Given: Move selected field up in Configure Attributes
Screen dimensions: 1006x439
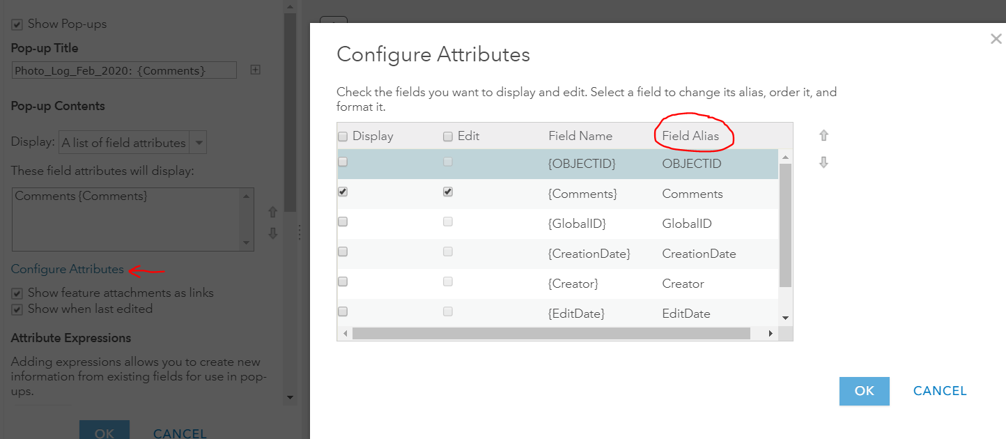Looking at the screenshot, I should coord(823,136).
